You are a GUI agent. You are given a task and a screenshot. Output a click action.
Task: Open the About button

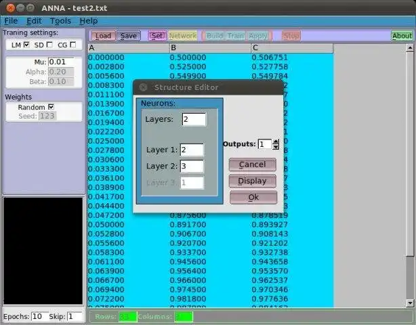402,36
